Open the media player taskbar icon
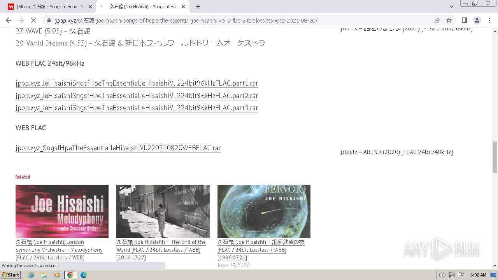 click(x=57, y=275)
